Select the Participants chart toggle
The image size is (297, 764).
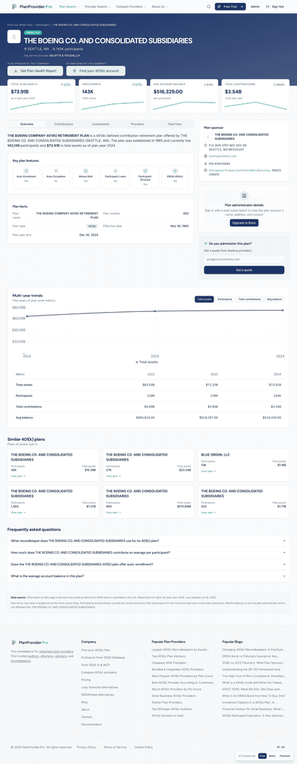pos(225,299)
